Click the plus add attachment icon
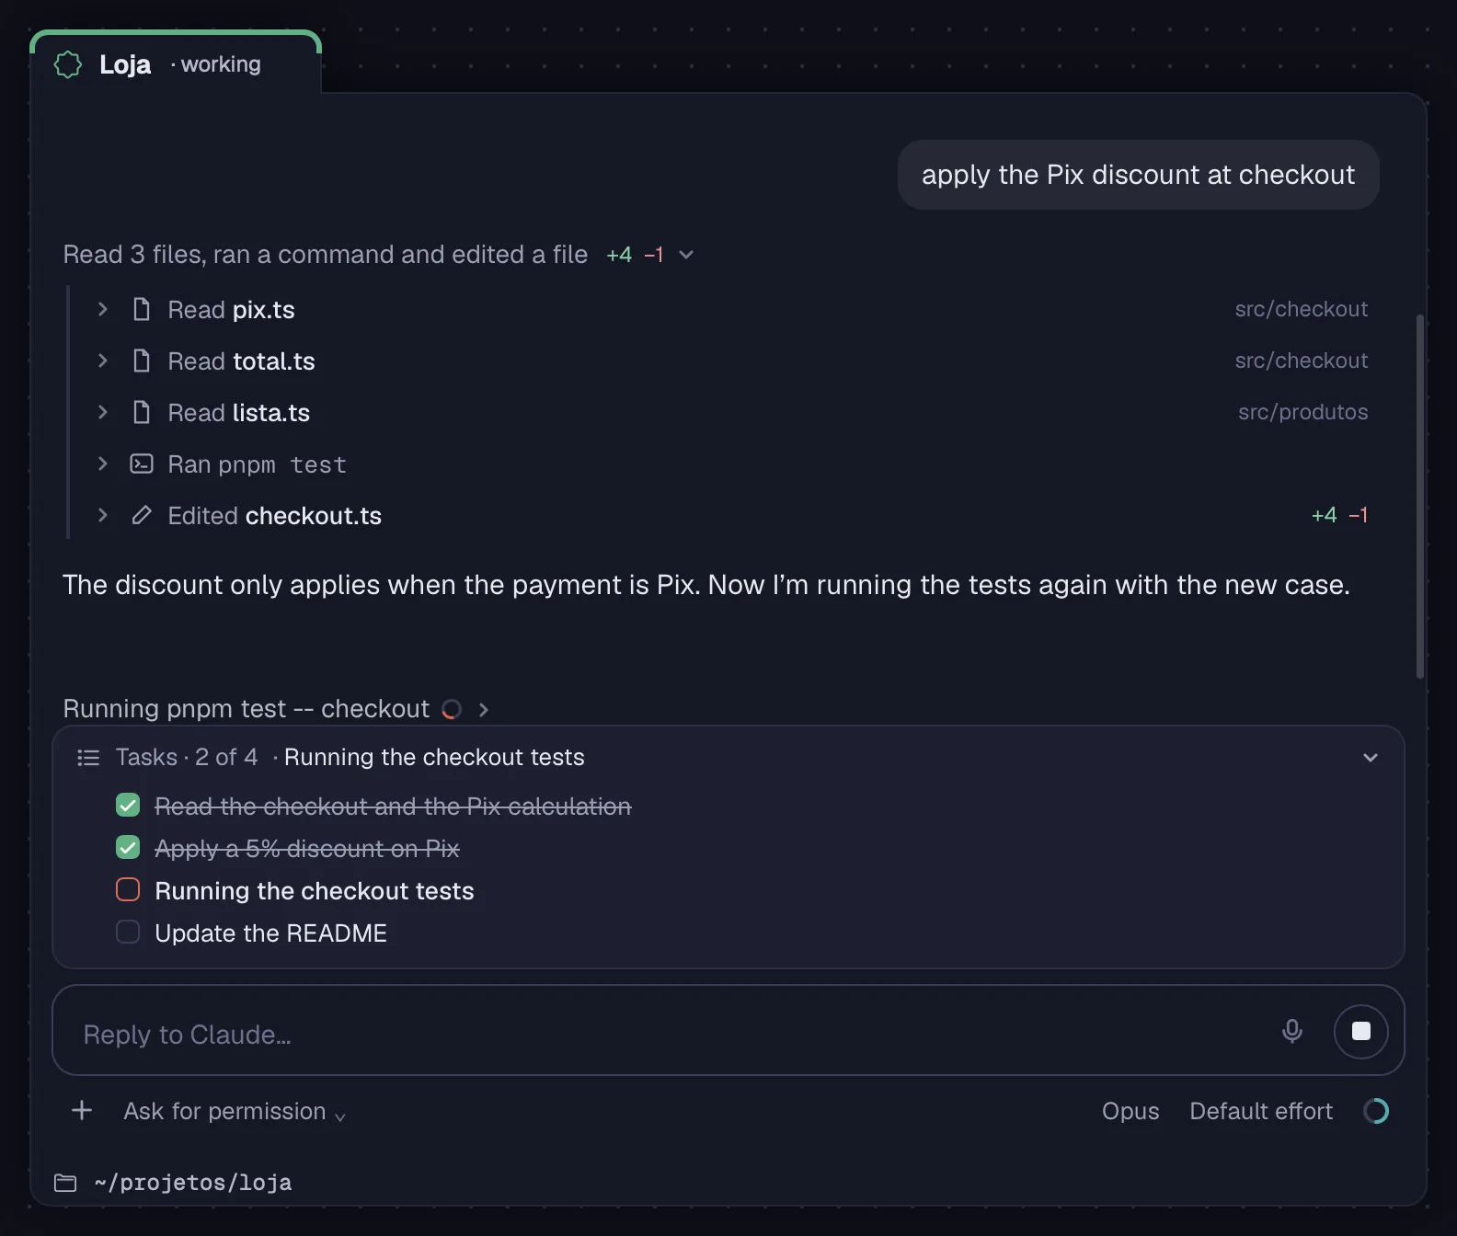 (x=82, y=1110)
